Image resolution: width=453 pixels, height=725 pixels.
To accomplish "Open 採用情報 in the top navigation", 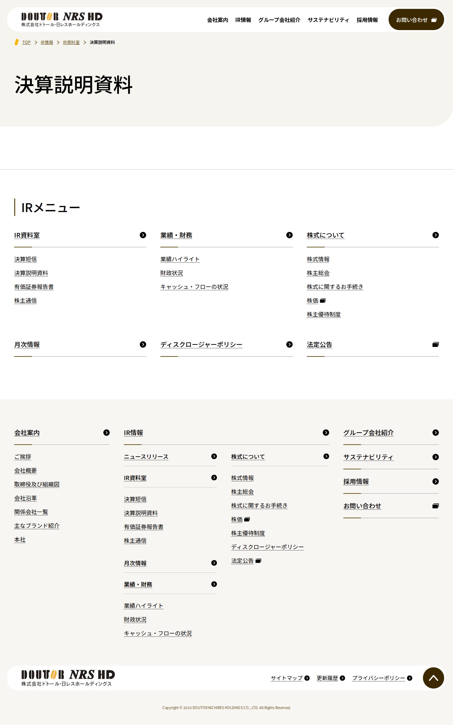I will coord(367,20).
